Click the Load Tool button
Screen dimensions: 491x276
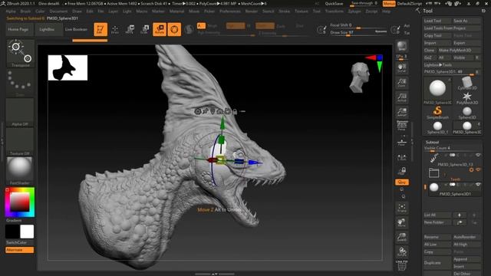point(437,21)
